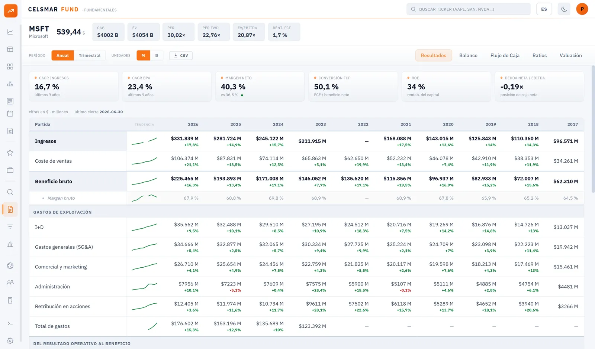Open the star favorites sidebar icon

pyautogui.click(x=10, y=153)
